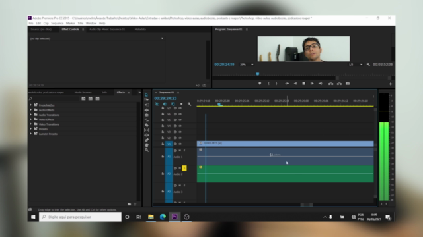This screenshot has height=237, width=423.
Task: Click Mark Out button
Action: point(276,84)
